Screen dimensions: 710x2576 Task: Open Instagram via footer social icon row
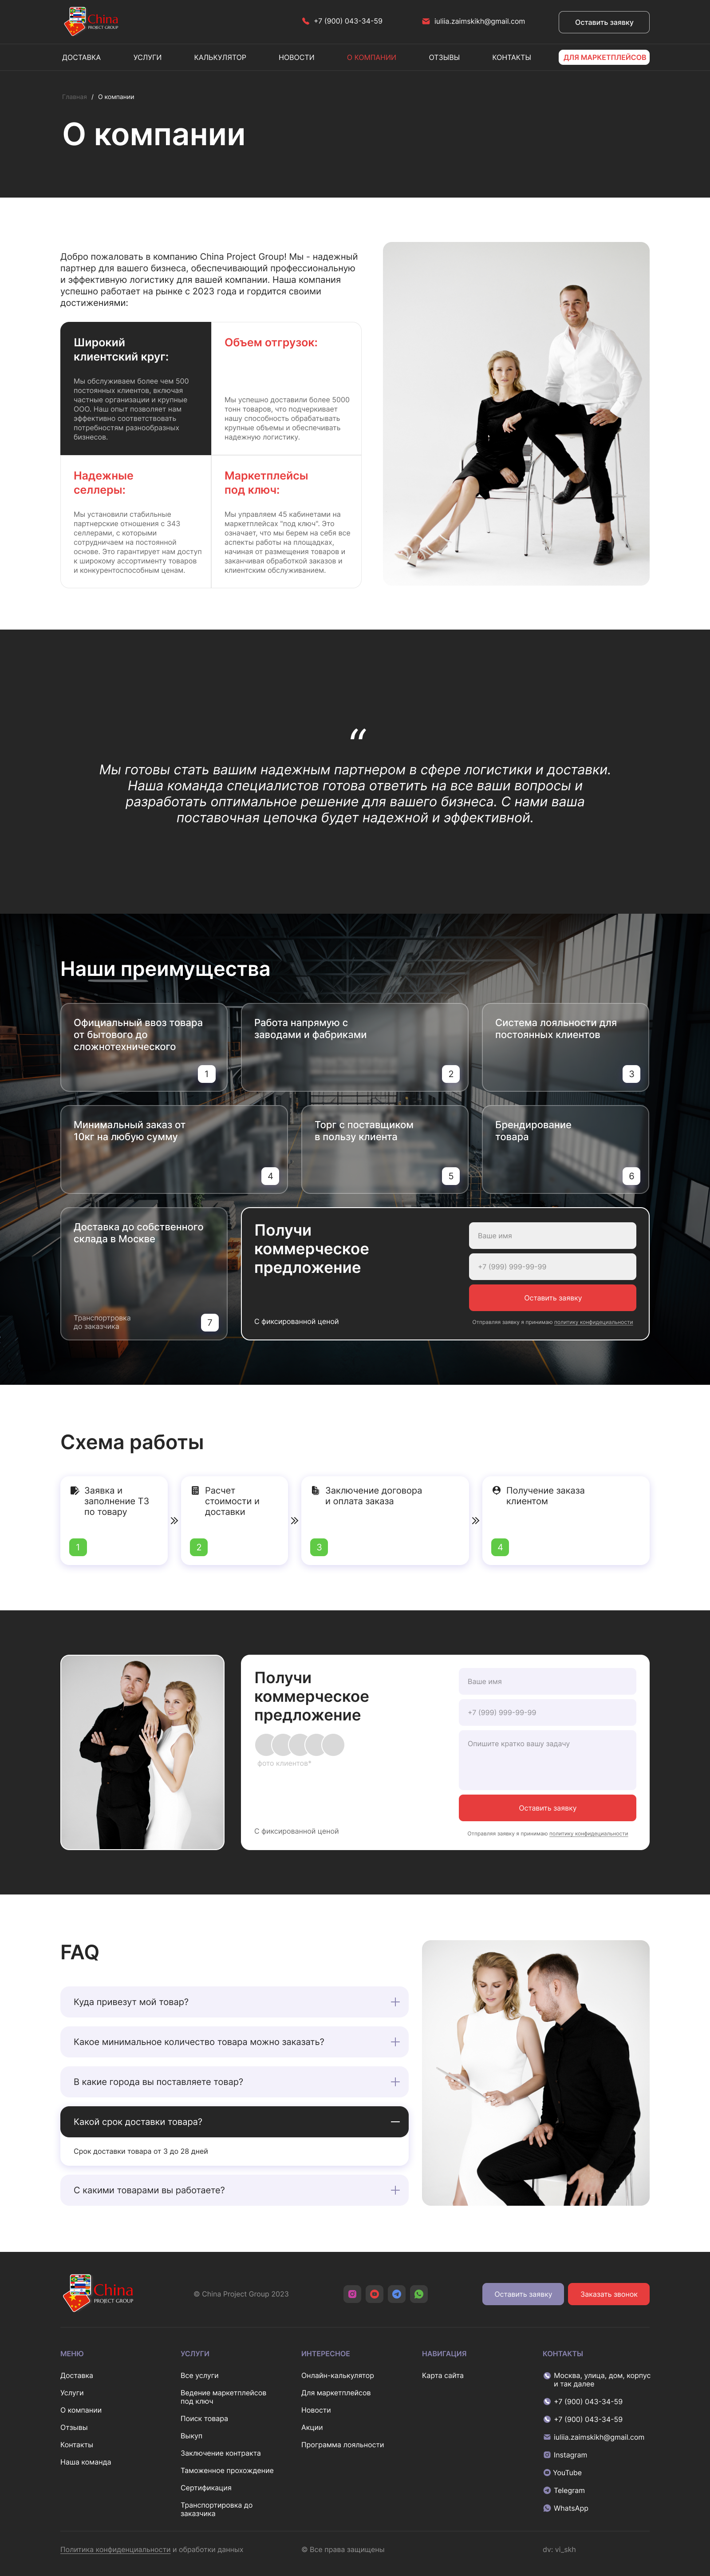point(352,2294)
